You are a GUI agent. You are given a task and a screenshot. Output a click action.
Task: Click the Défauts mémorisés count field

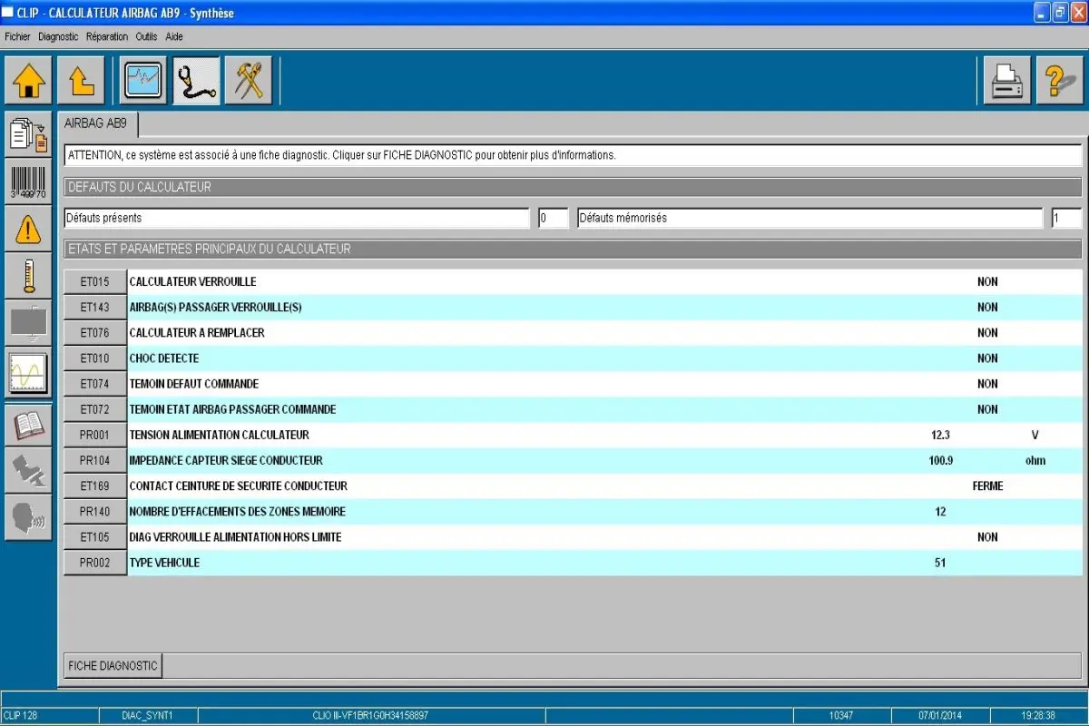[1066, 218]
